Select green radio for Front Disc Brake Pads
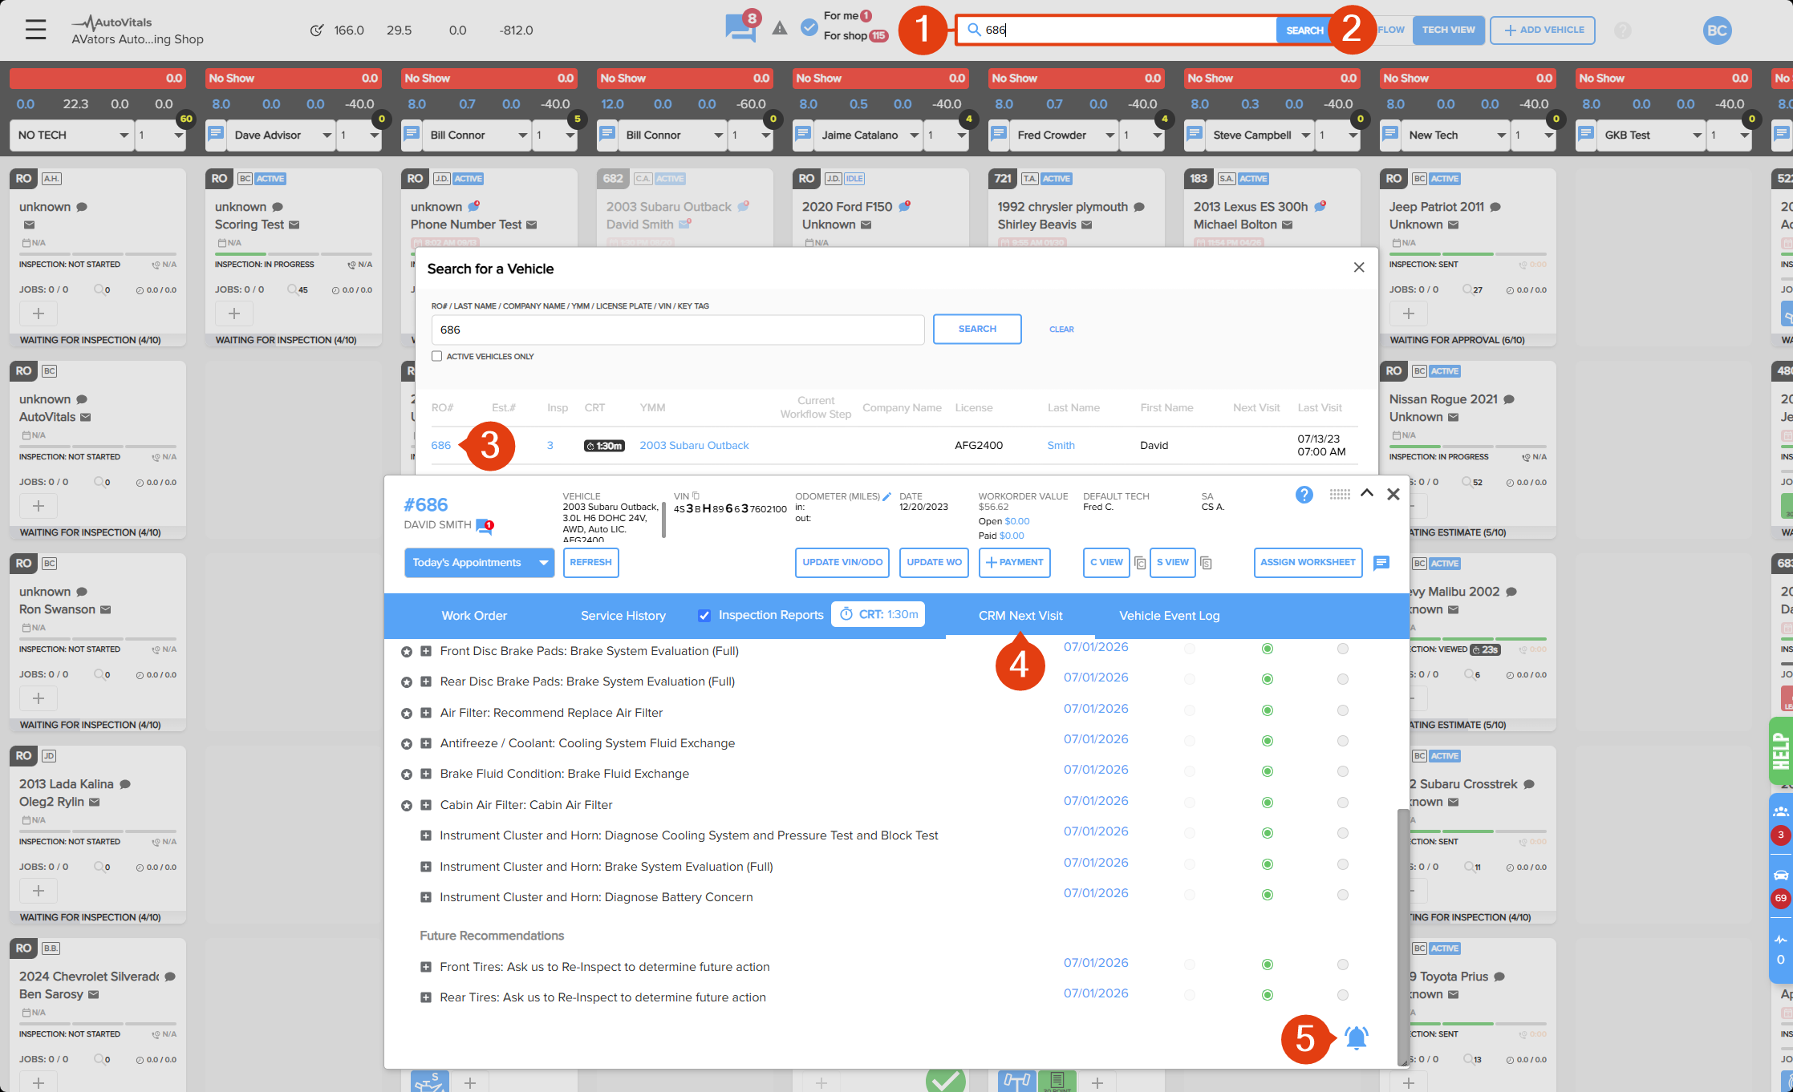 point(1268,649)
